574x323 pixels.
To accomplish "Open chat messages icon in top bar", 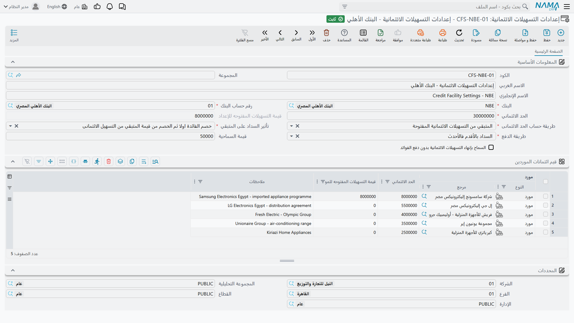I will (x=122, y=7).
